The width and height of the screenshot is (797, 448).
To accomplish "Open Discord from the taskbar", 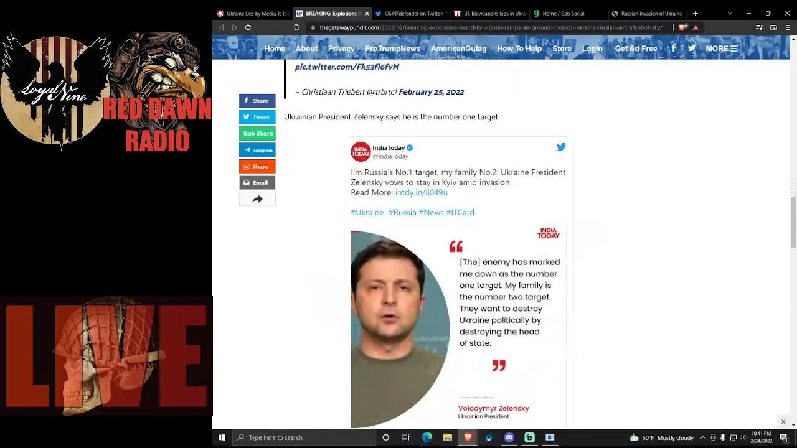I will pyautogui.click(x=509, y=437).
